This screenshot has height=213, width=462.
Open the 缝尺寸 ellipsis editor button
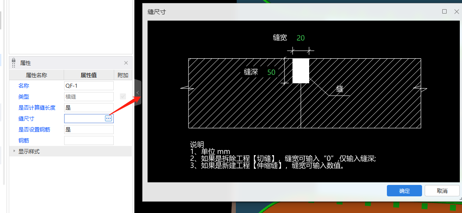[x=108, y=118]
